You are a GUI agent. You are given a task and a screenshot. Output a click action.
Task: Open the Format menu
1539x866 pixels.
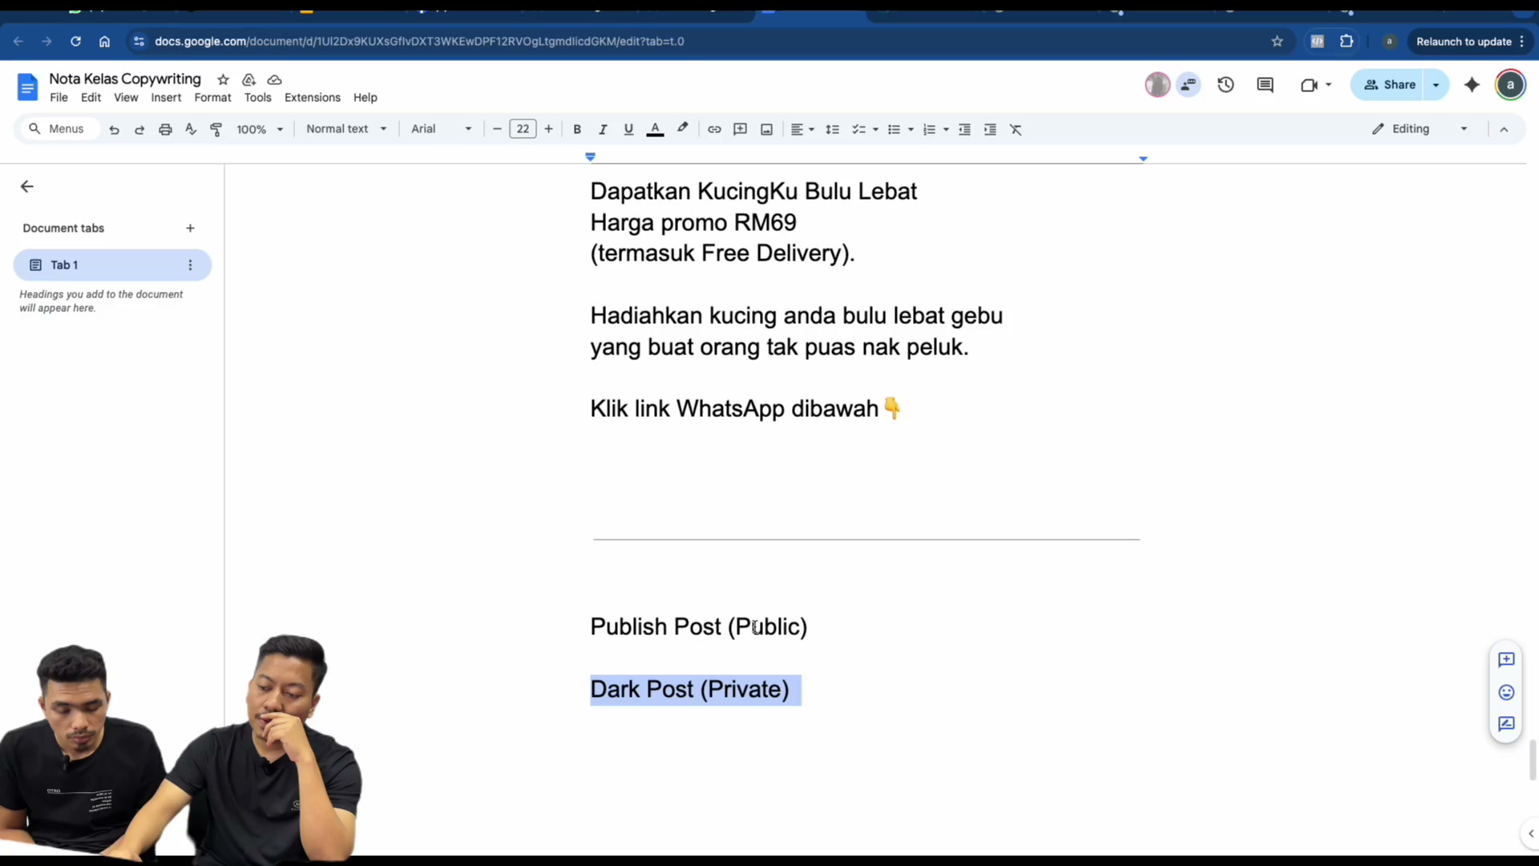point(212,98)
